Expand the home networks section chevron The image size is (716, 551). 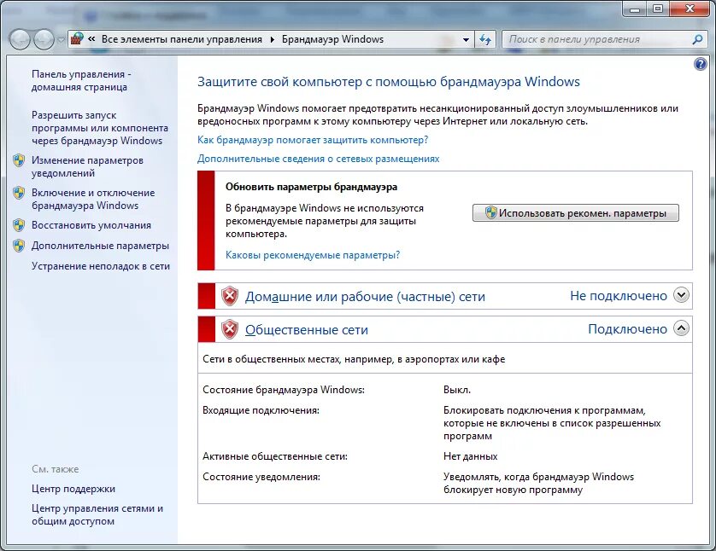point(681,295)
